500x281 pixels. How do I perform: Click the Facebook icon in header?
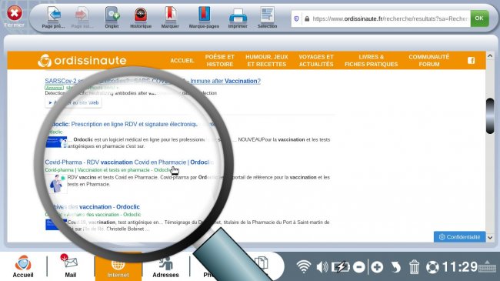pyautogui.click(x=472, y=60)
